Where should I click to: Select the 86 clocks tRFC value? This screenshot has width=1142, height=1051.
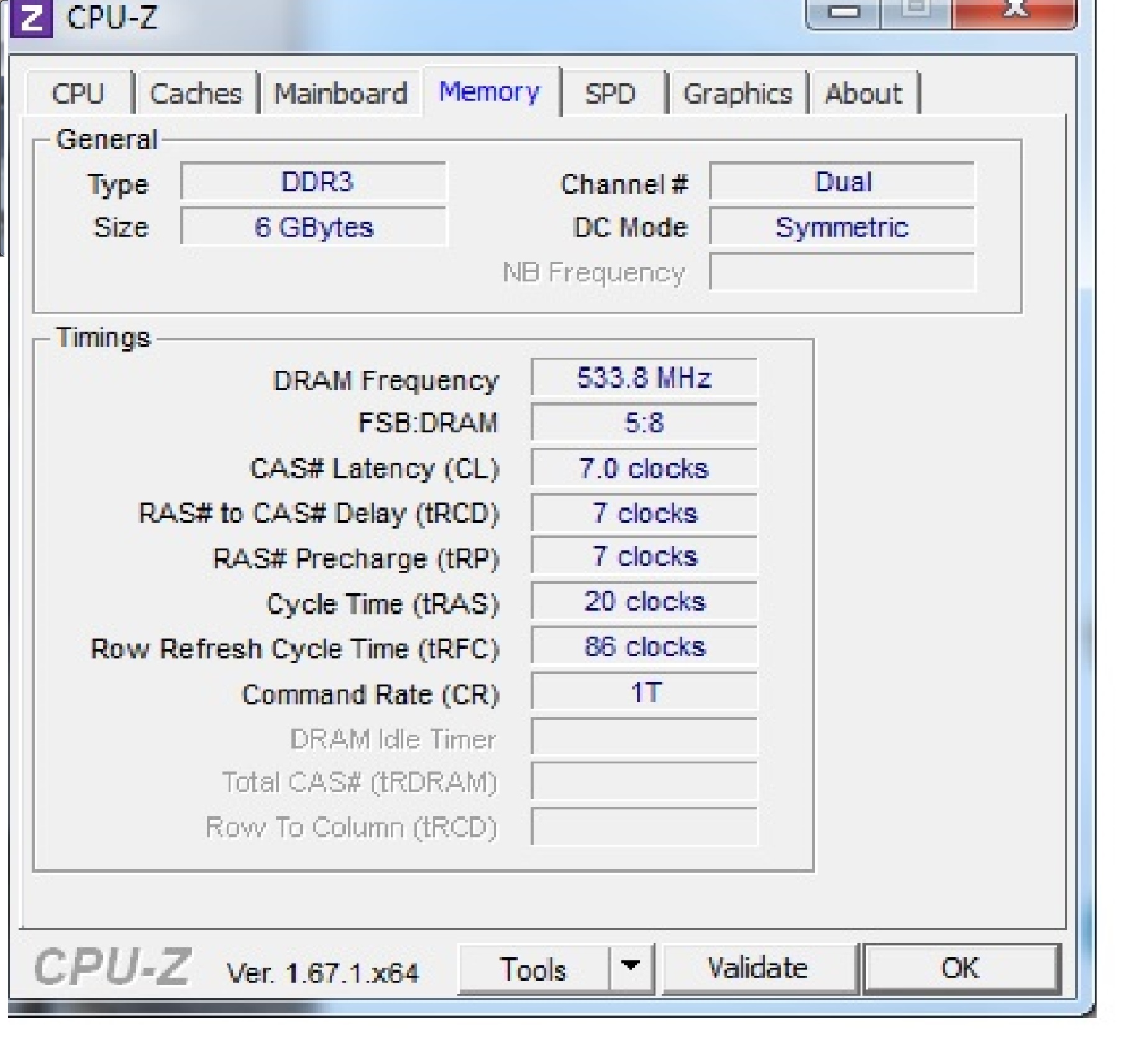click(644, 646)
